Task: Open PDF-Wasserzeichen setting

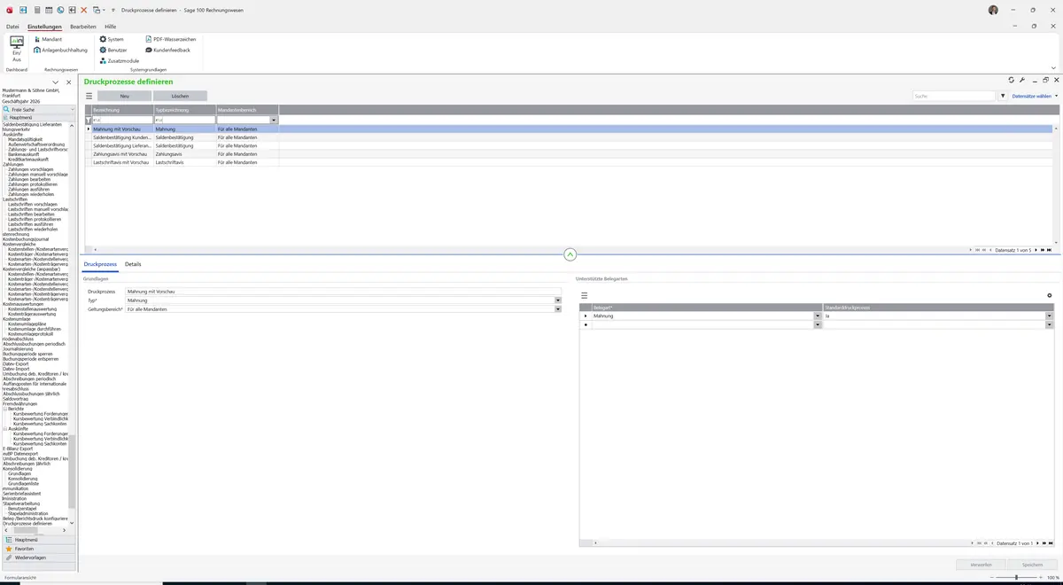Action: tap(170, 39)
